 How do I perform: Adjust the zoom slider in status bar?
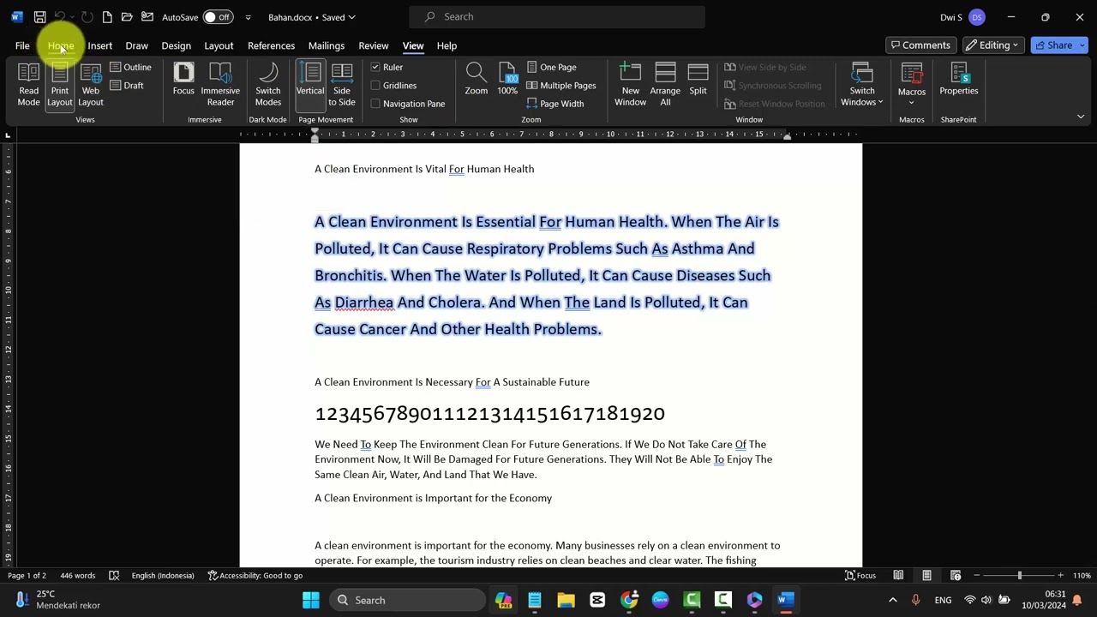[x=1019, y=575]
